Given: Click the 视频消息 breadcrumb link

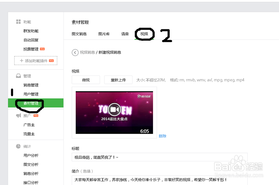Looking at the screenshot, I should click(x=87, y=52).
